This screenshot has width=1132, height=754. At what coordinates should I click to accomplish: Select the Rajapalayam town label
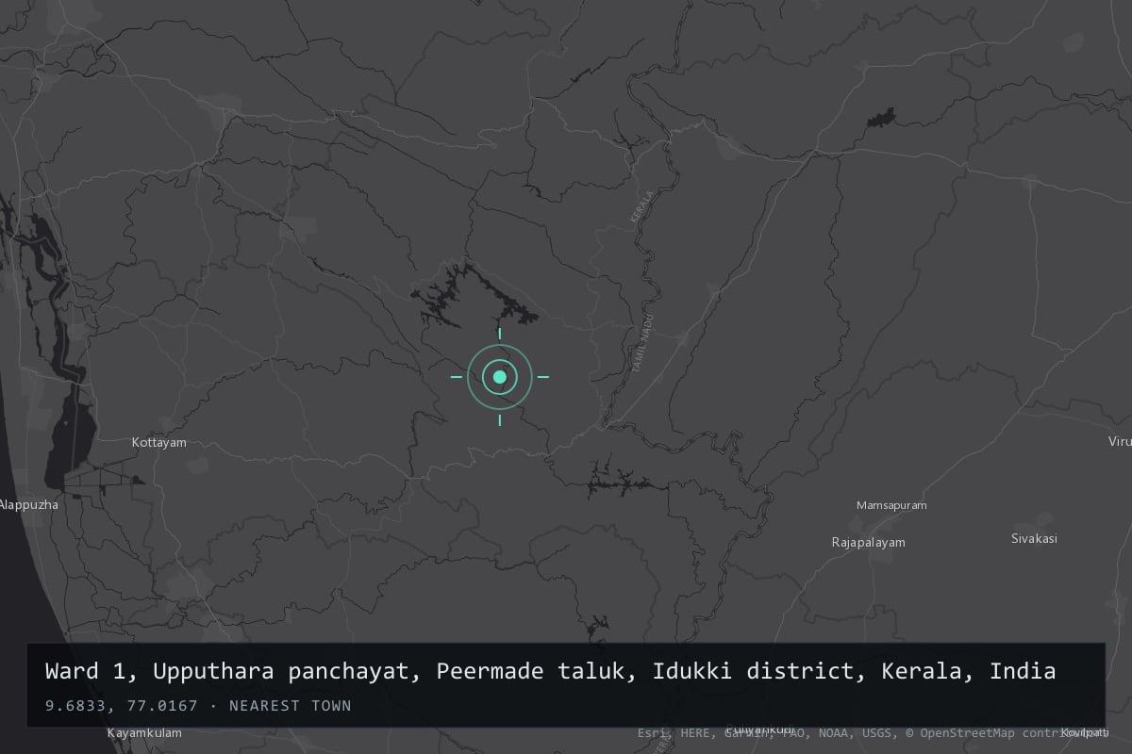pyautogui.click(x=868, y=542)
